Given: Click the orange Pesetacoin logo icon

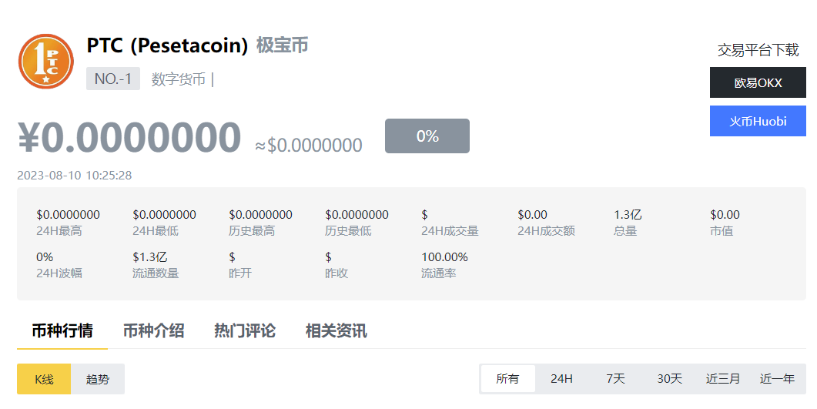Looking at the screenshot, I should click(46, 62).
